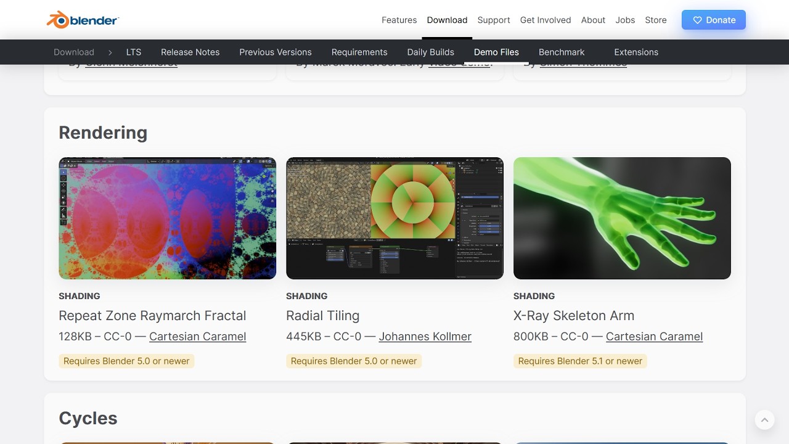Open the Requirements tab
Screen dimensions: 789x444
click(x=359, y=52)
